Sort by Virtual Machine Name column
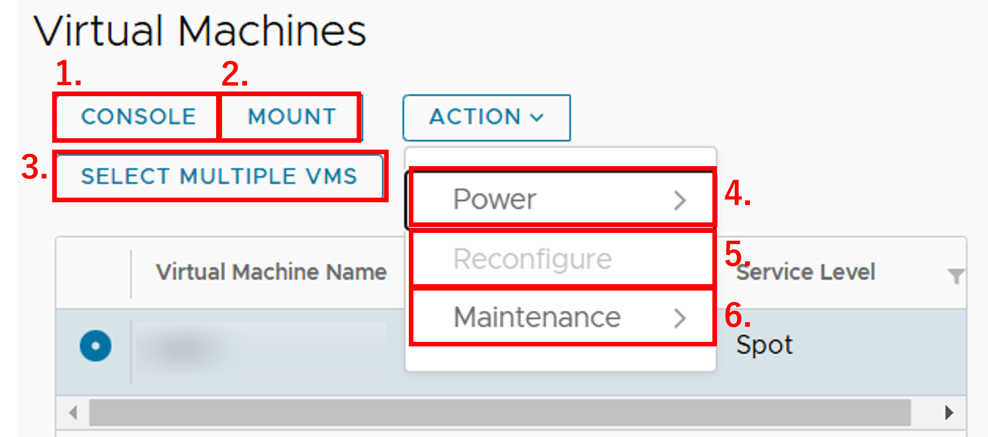Image resolution: width=988 pixels, height=437 pixels. click(271, 272)
